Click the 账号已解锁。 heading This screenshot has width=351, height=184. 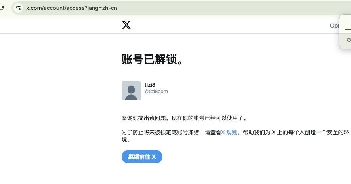tap(152, 59)
